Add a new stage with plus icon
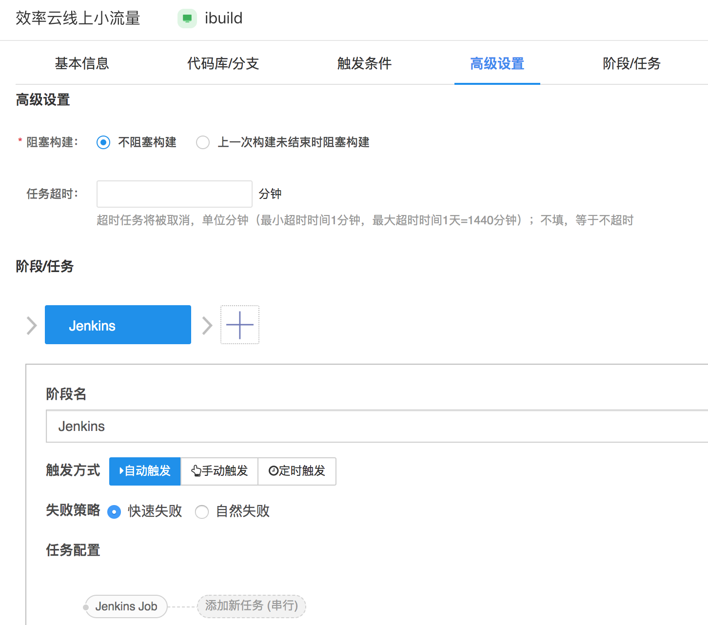The height and width of the screenshot is (625, 708). pos(240,325)
